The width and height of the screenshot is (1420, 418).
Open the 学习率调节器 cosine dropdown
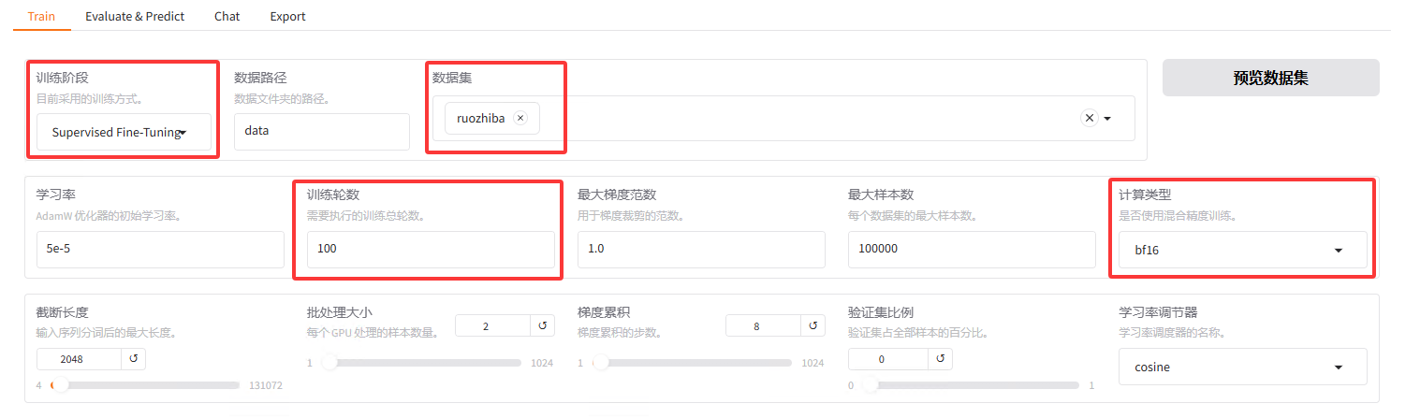[x=1243, y=367]
